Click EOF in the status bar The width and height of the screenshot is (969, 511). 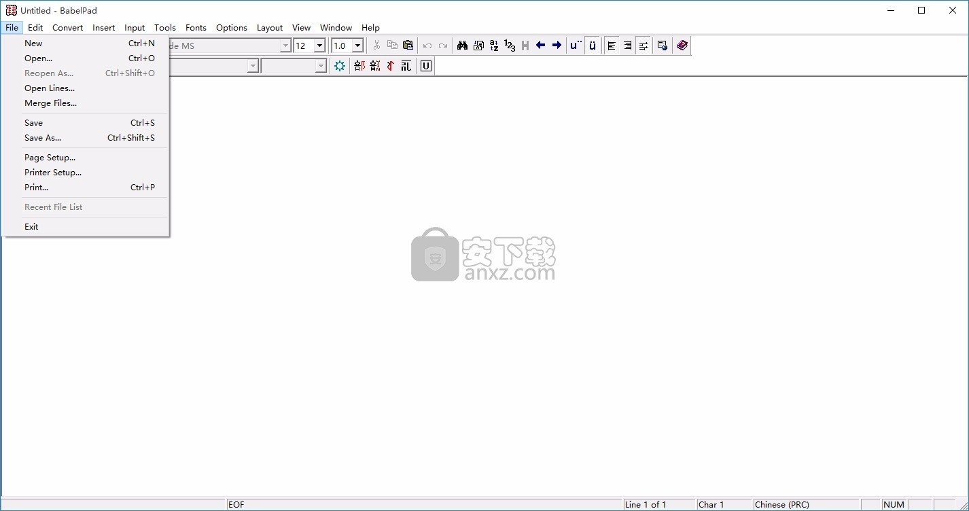(236, 504)
